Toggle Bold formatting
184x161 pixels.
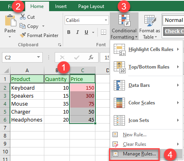click(x=69, y=32)
